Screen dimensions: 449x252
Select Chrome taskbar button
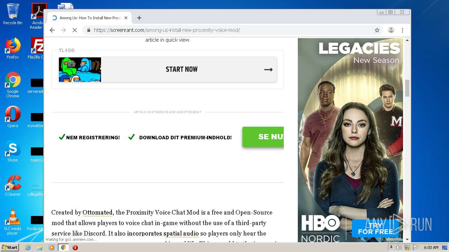click(x=63, y=247)
